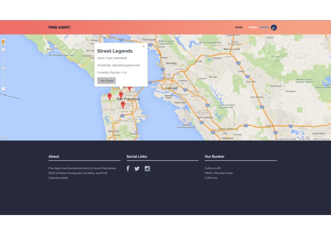Viewport: 331px width, 235px height.
Task: Open the Rohan profile menu
Action: [264, 28]
